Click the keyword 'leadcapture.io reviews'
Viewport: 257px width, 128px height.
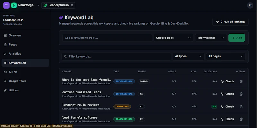click(x=81, y=105)
